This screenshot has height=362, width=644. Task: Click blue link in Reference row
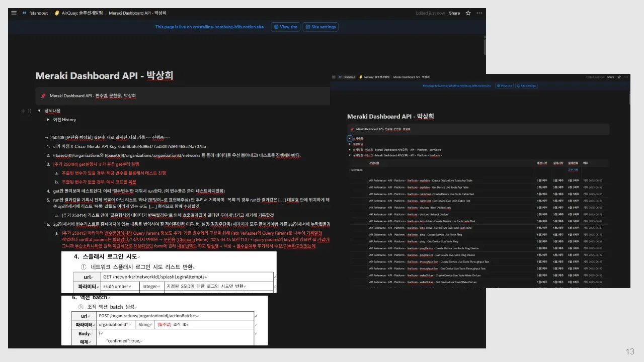573,170
